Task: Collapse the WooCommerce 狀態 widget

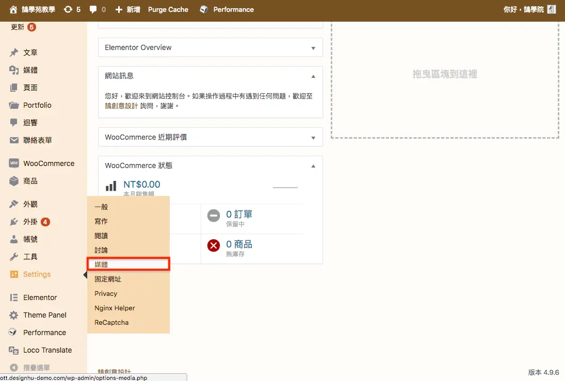Action: coord(313,166)
